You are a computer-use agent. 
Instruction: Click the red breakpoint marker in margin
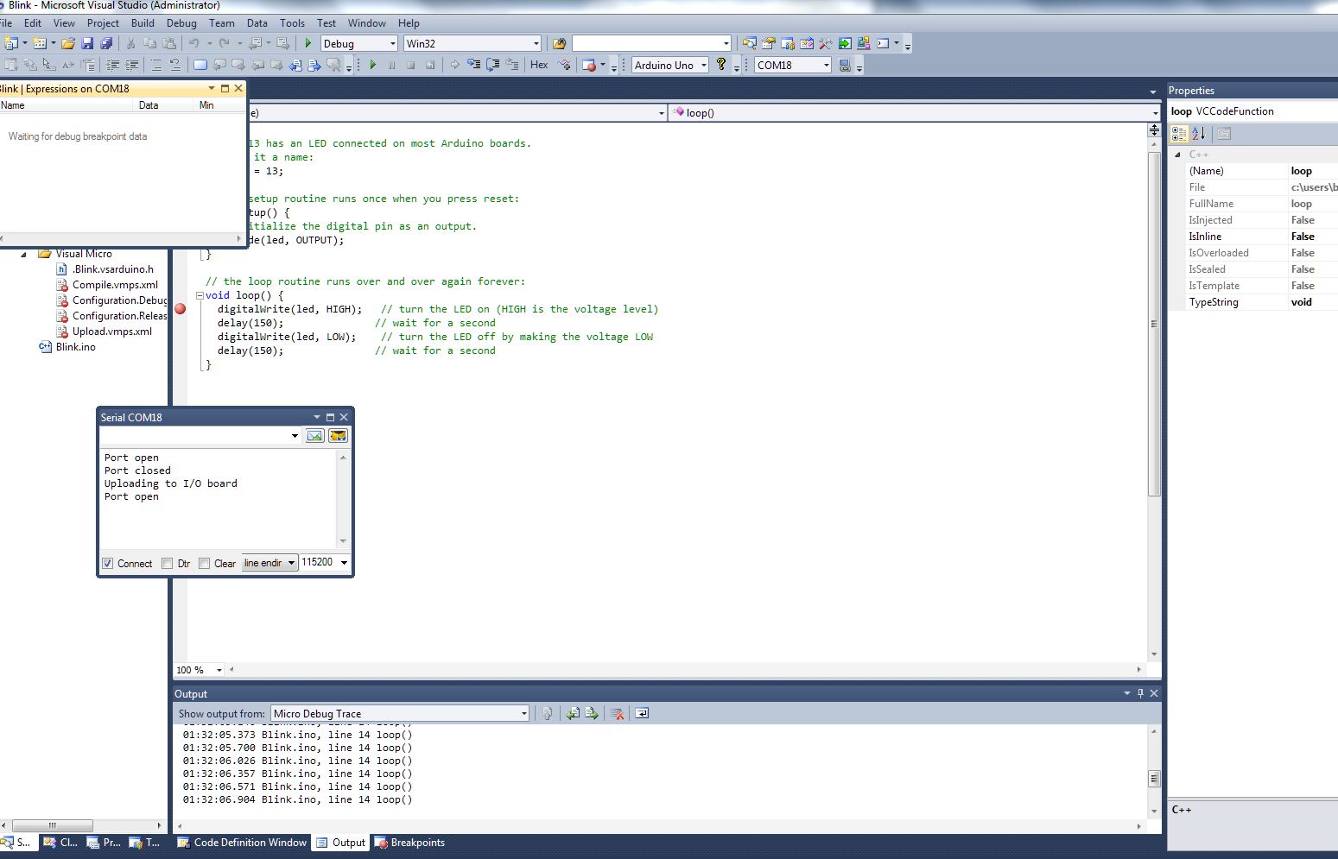coord(181,309)
